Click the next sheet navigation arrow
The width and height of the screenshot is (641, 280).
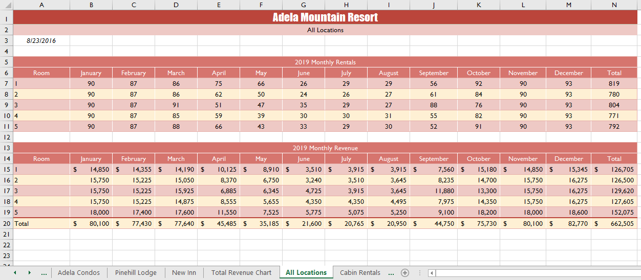click(29, 273)
